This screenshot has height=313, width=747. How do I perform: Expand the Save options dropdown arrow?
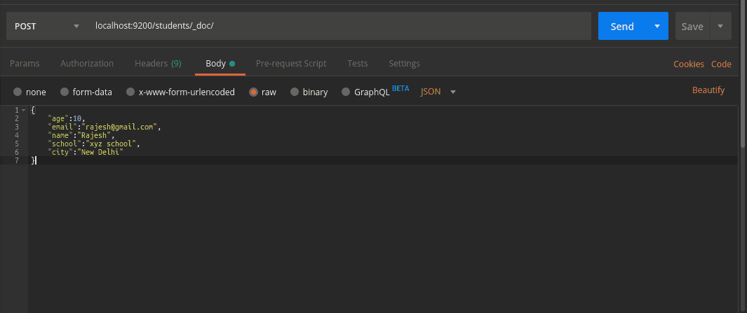(x=720, y=27)
